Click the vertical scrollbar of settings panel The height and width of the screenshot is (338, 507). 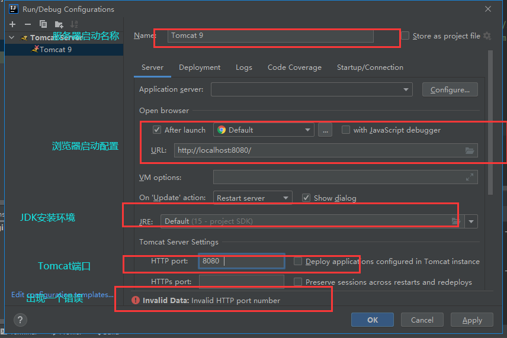(x=490, y=123)
